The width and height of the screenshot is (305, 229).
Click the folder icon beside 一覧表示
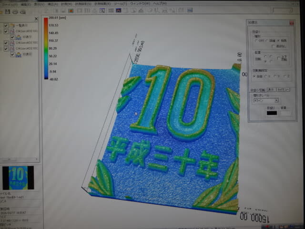pyautogui.click(x=12, y=25)
